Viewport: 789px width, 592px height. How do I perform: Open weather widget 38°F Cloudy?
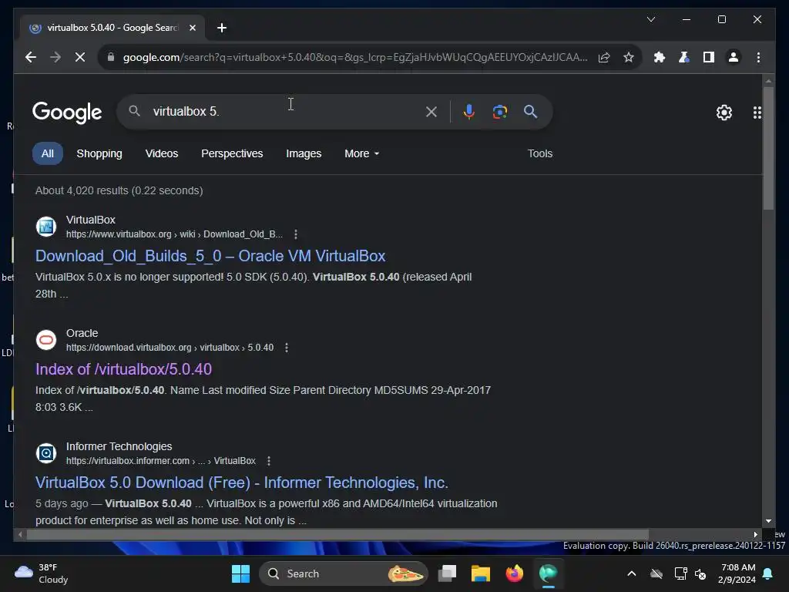(x=42, y=573)
